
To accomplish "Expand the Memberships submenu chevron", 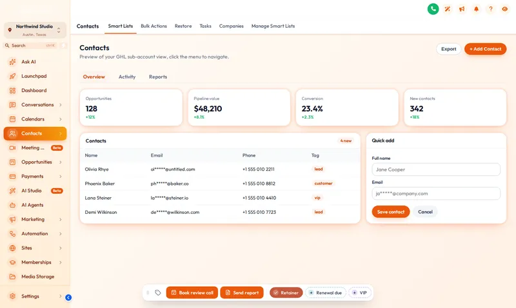I will [61, 262].
